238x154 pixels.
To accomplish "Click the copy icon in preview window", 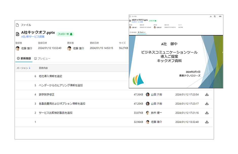I will (x=215, y=16).
